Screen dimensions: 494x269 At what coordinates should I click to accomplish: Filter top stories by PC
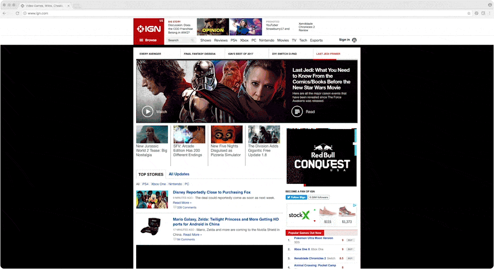(187, 184)
